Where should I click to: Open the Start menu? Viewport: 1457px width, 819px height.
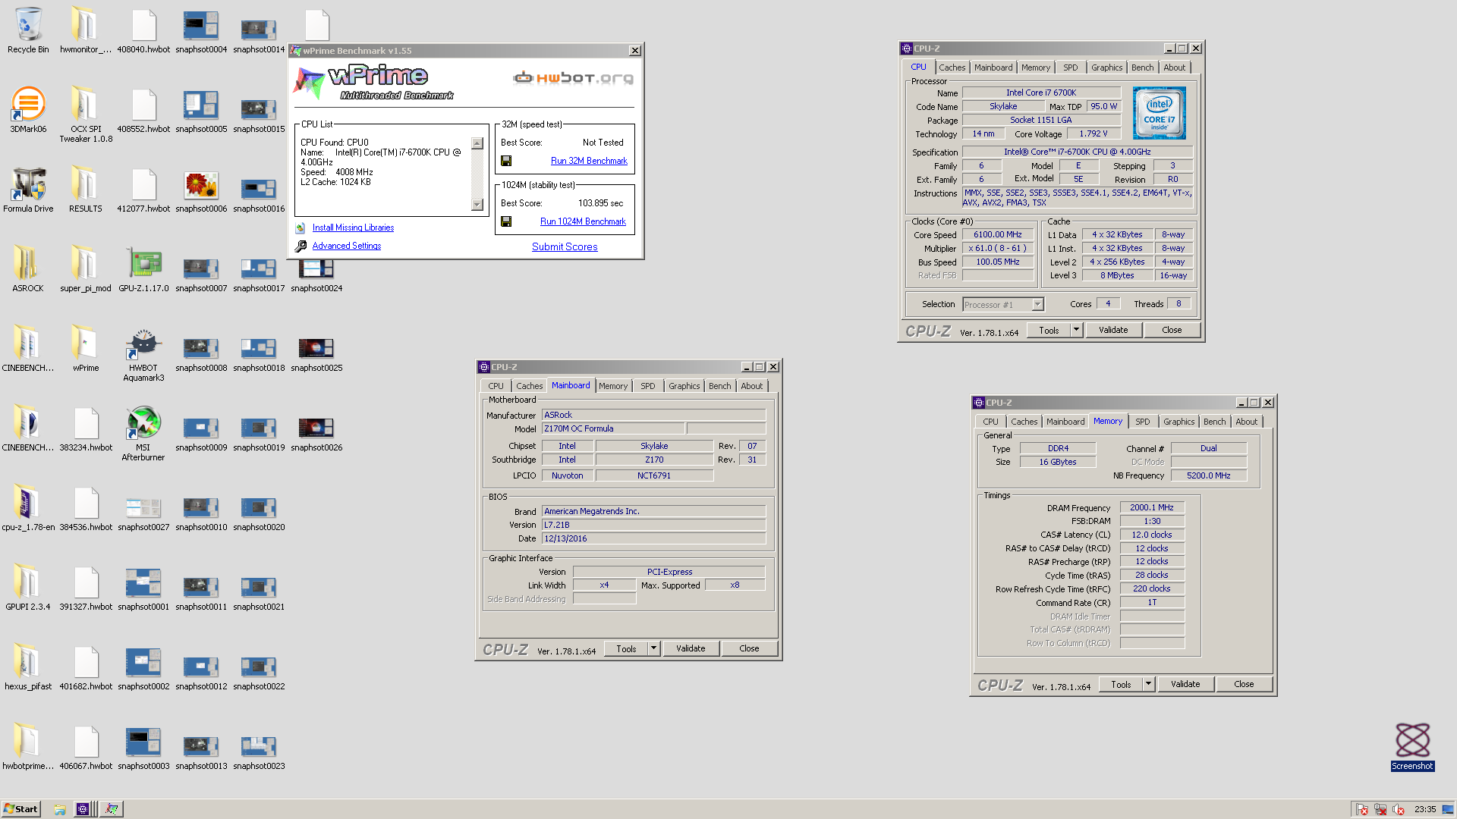point(20,809)
